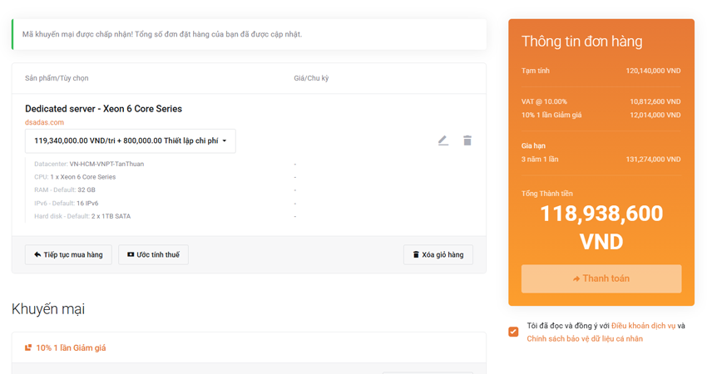Click the Ước tính thuế button

(153, 254)
